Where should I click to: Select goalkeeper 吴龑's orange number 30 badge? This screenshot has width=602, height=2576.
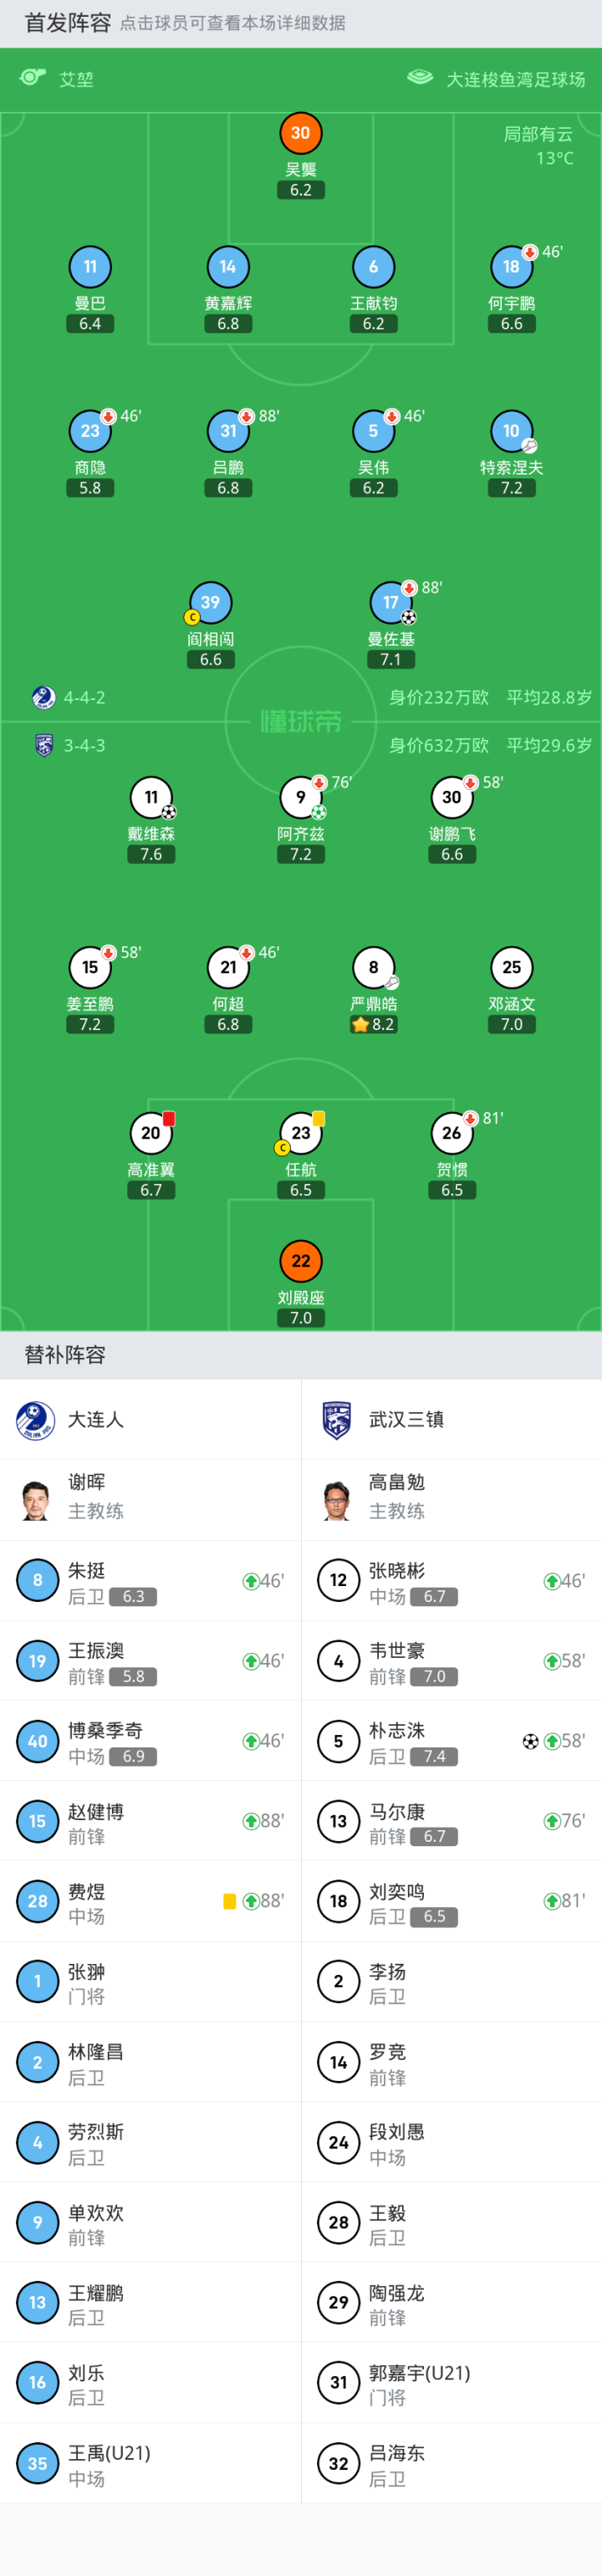[300, 133]
